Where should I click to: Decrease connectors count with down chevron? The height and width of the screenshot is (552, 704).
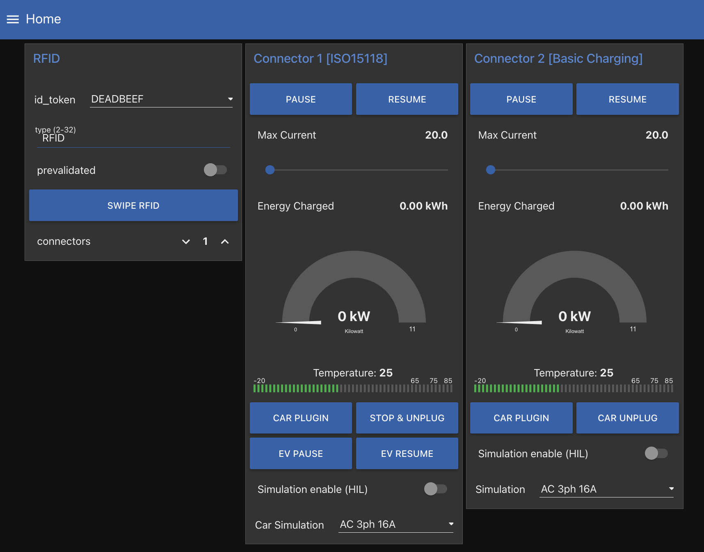tap(186, 242)
